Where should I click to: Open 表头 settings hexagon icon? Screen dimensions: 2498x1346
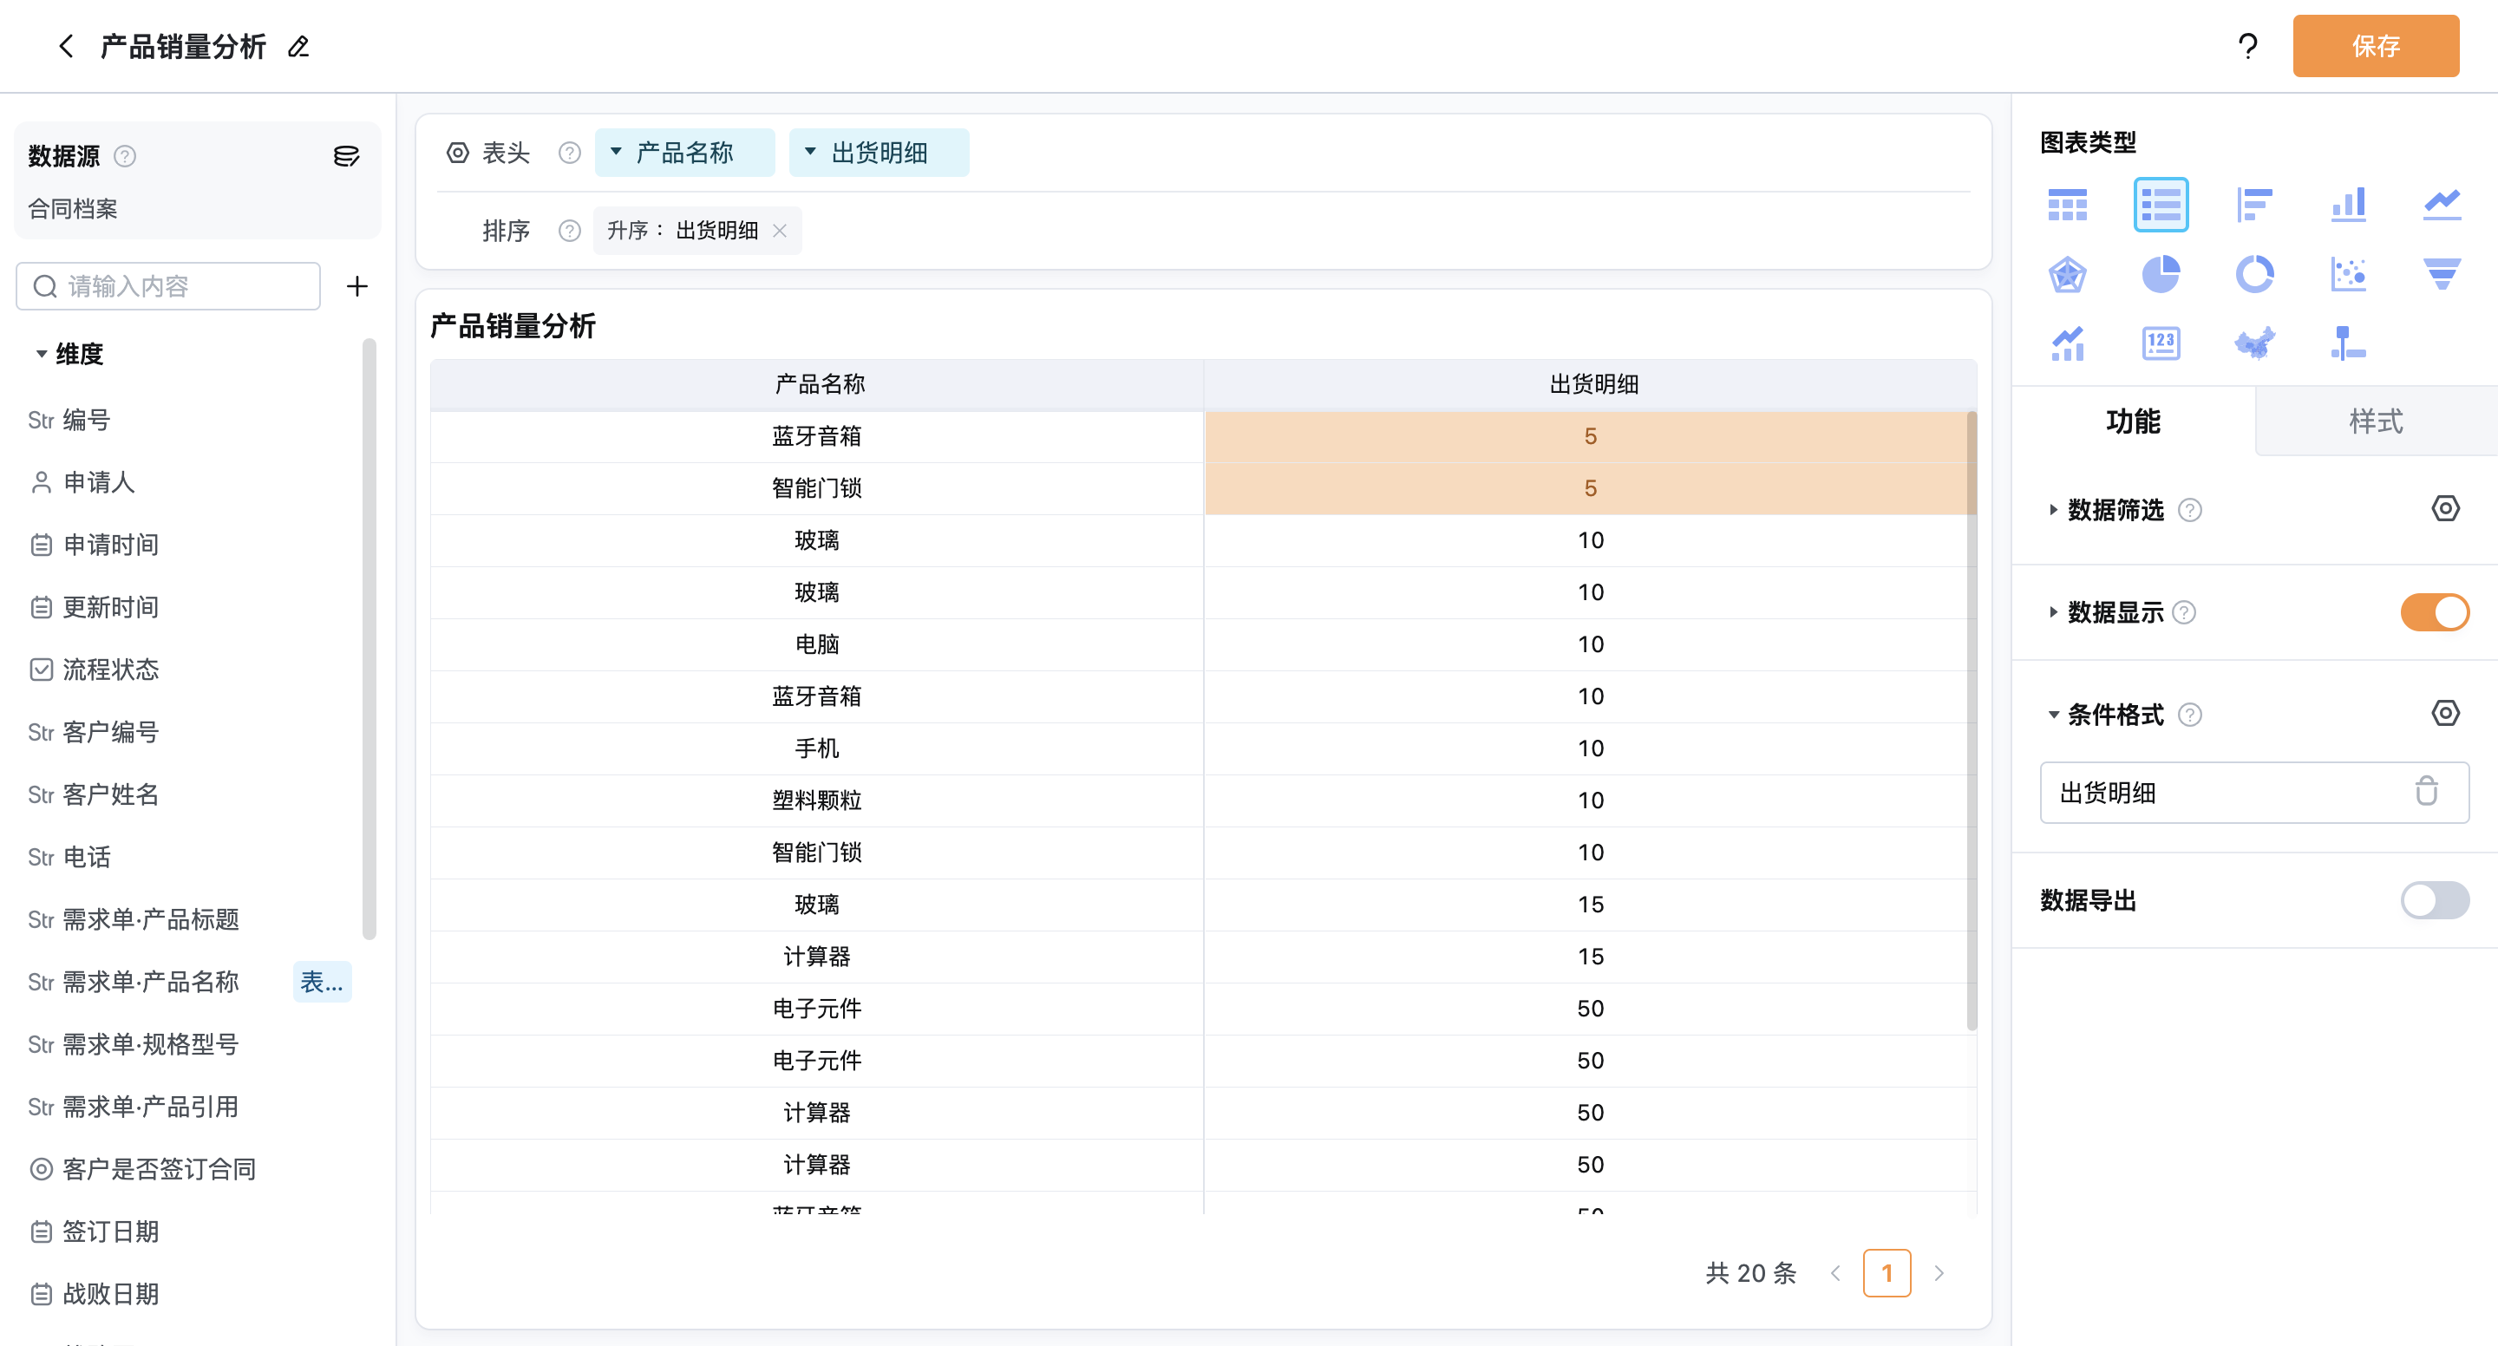[458, 153]
